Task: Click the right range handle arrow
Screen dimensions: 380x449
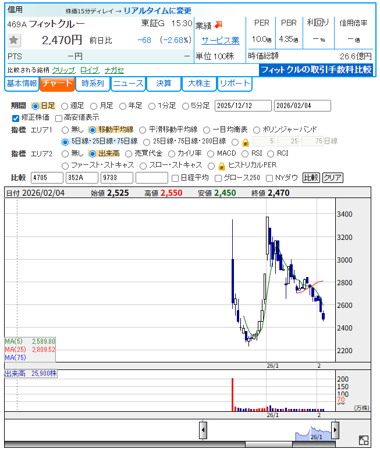Action: pyautogui.click(x=335, y=430)
